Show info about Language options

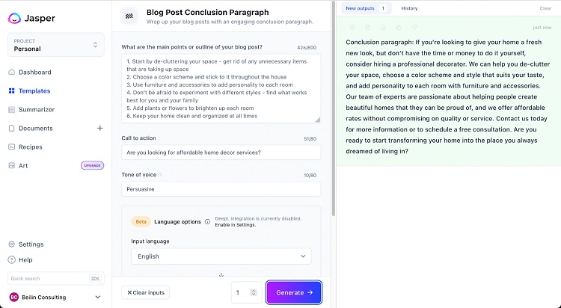click(x=207, y=222)
